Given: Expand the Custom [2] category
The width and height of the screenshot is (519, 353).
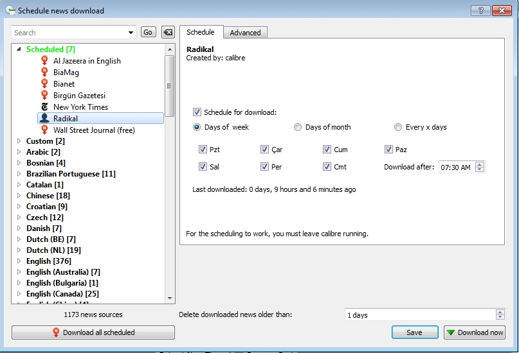Looking at the screenshot, I should pos(19,141).
